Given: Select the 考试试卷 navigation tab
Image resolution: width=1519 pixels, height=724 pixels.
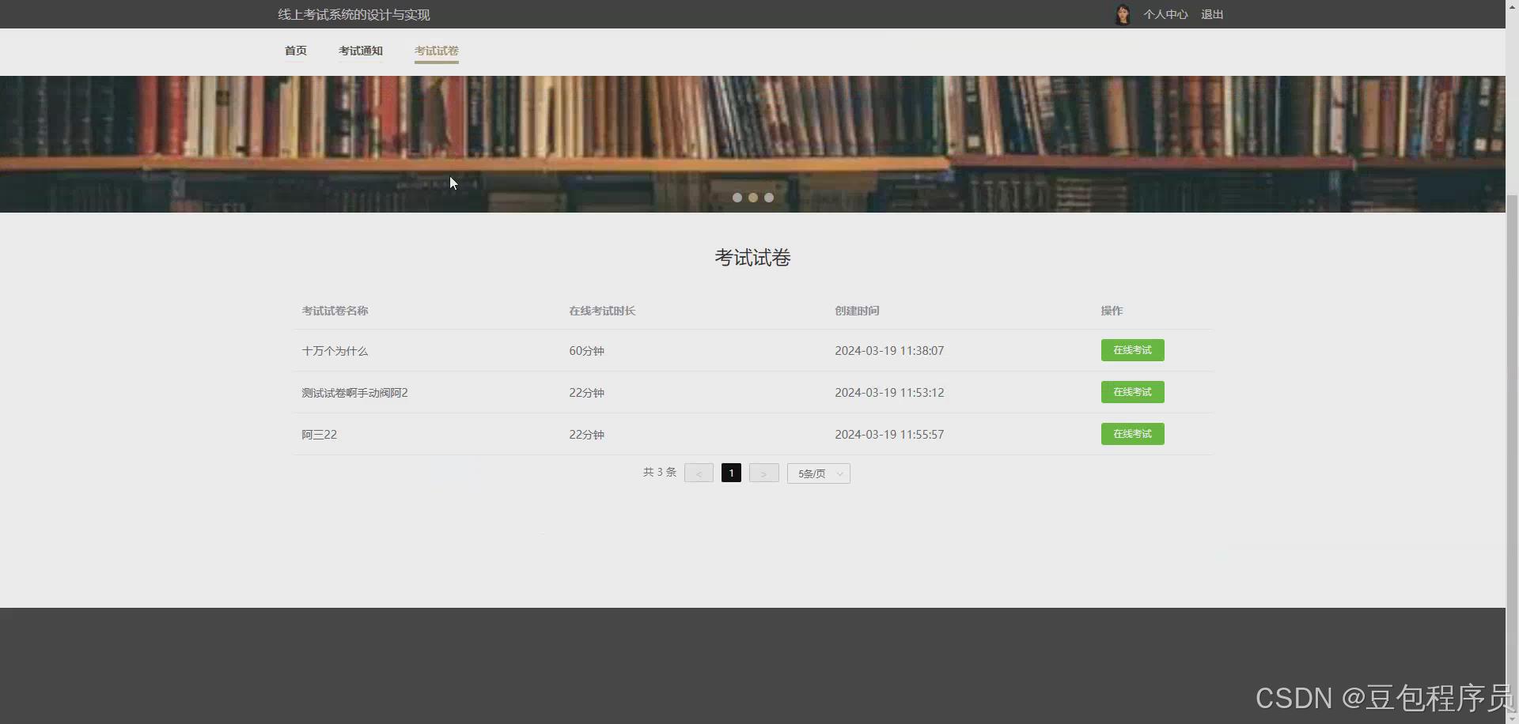Looking at the screenshot, I should pyautogui.click(x=436, y=50).
